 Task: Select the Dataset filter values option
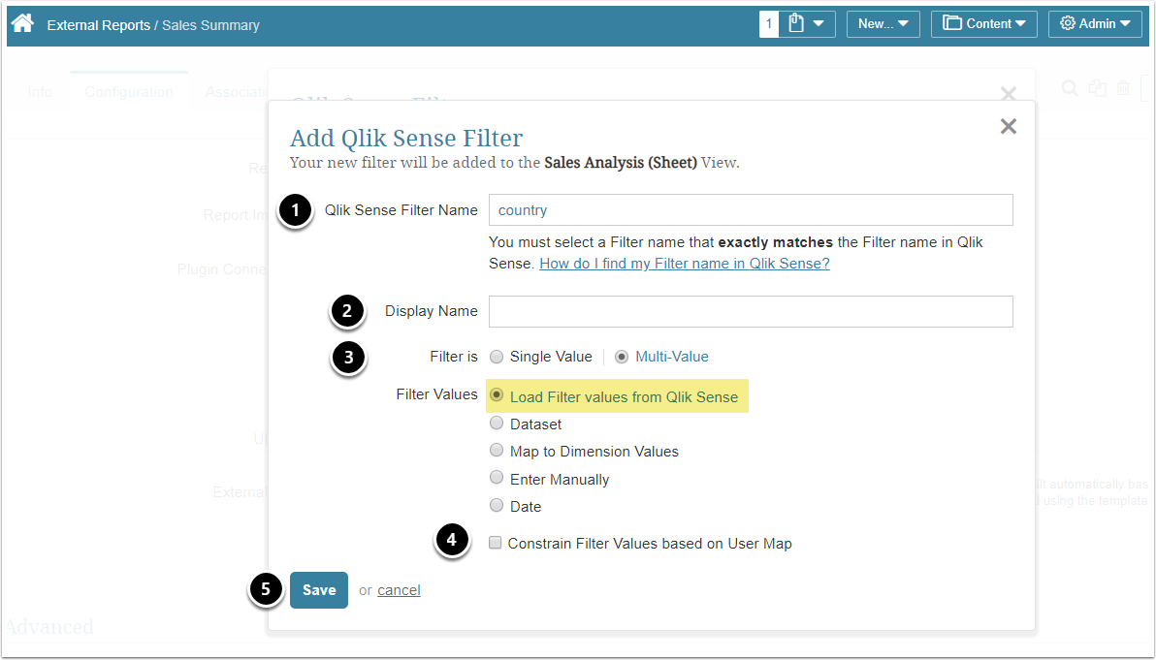coord(497,423)
